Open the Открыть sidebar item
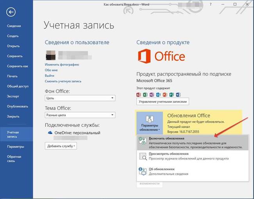The image size is (254, 199). [x=13, y=46]
